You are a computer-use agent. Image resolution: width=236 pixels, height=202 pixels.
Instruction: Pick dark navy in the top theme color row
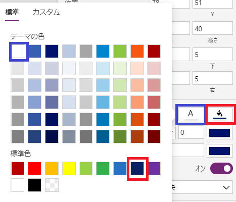click(52, 52)
